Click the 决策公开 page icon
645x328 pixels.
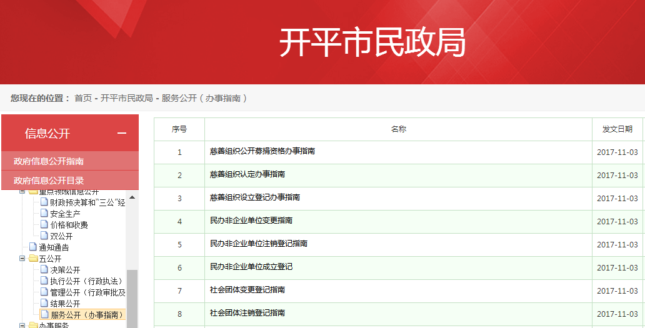click(44, 270)
